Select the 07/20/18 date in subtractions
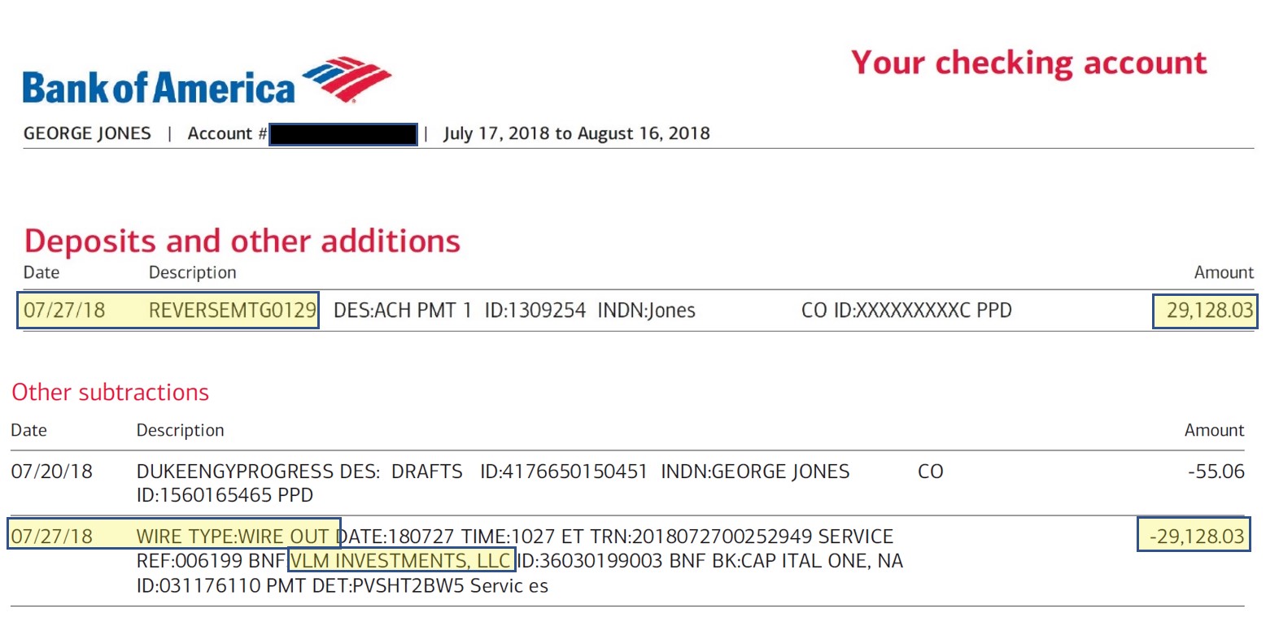 click(x=52, y=472)
